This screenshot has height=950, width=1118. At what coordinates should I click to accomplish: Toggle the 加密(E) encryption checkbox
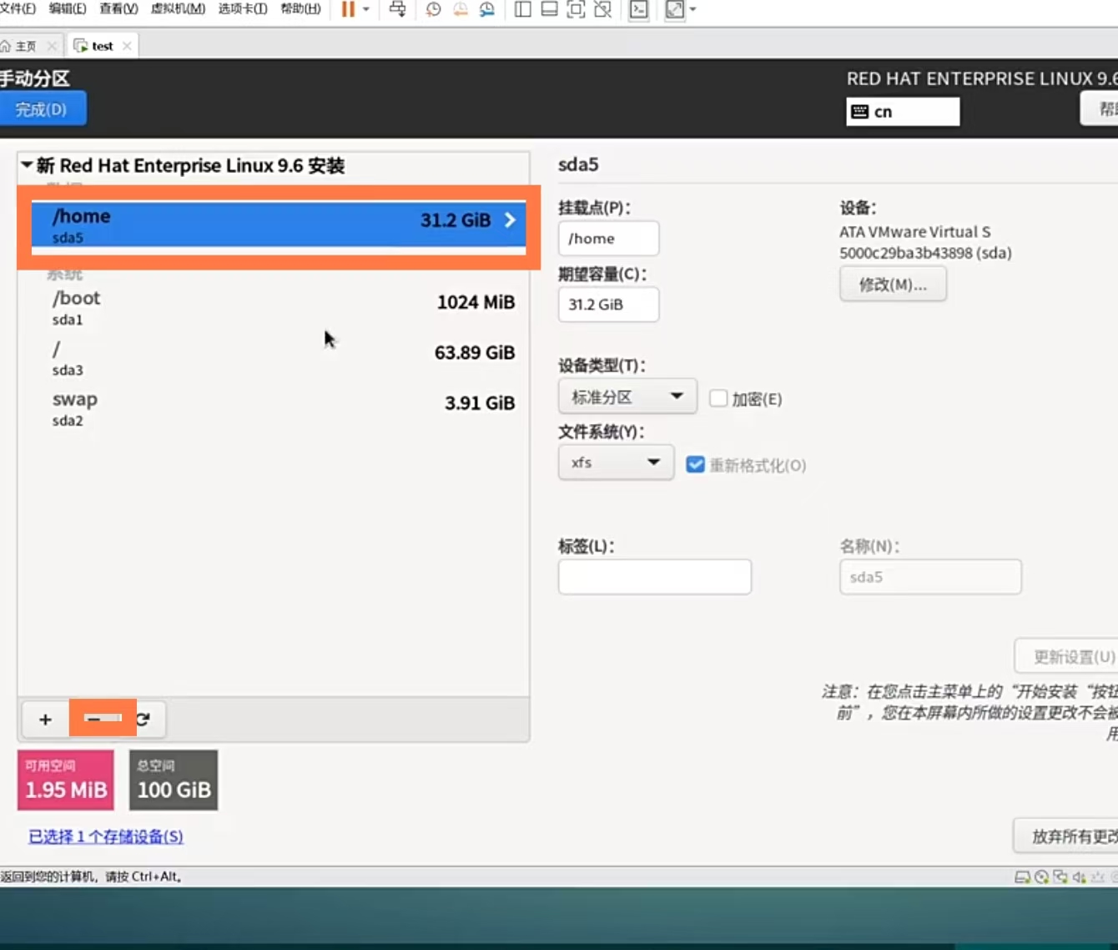718,398
